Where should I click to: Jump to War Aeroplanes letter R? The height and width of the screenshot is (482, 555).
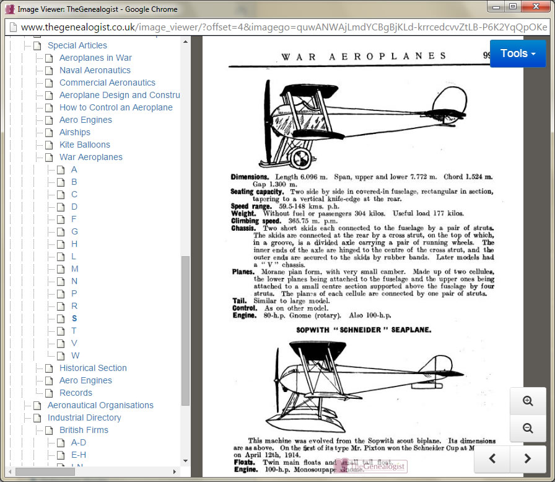(74, 306)
